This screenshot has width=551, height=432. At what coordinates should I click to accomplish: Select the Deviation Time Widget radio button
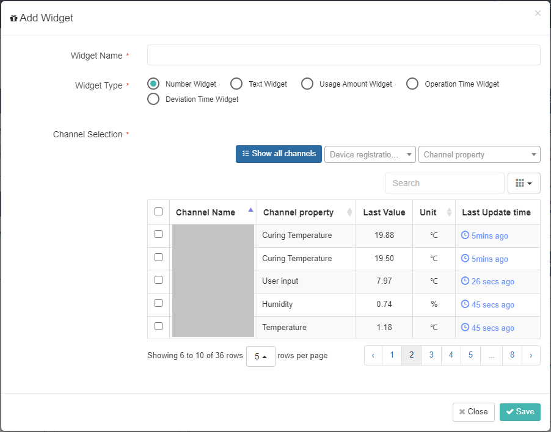[153, 99]
